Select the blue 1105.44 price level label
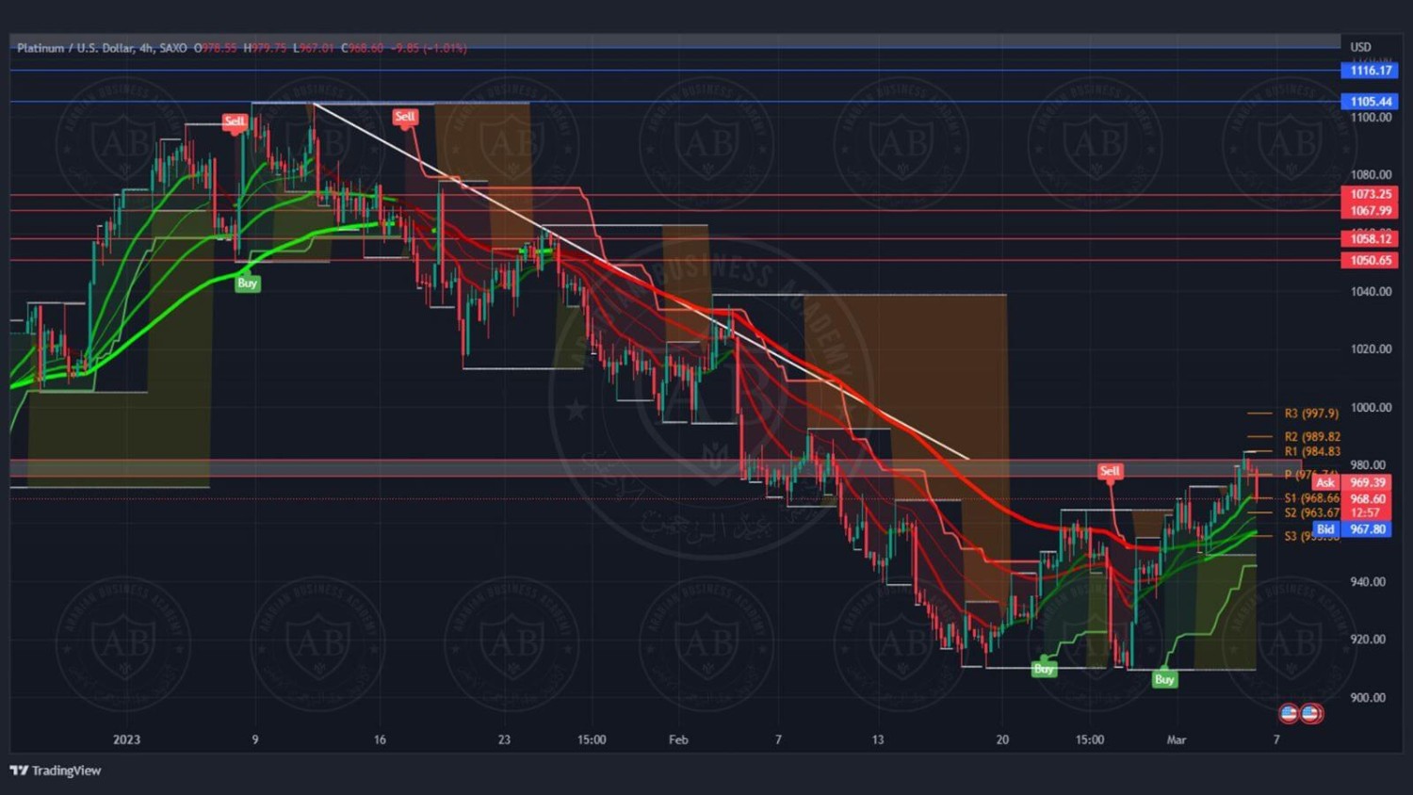 [x=1370, y=102]
